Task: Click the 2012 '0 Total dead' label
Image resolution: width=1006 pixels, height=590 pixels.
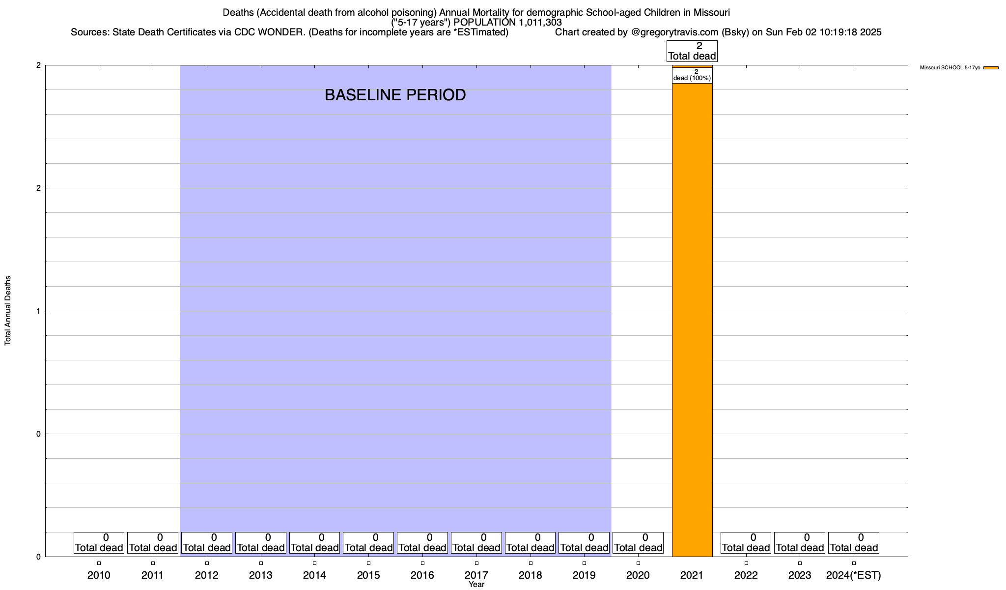Action: pyautogui.click(x=207, y=543)
